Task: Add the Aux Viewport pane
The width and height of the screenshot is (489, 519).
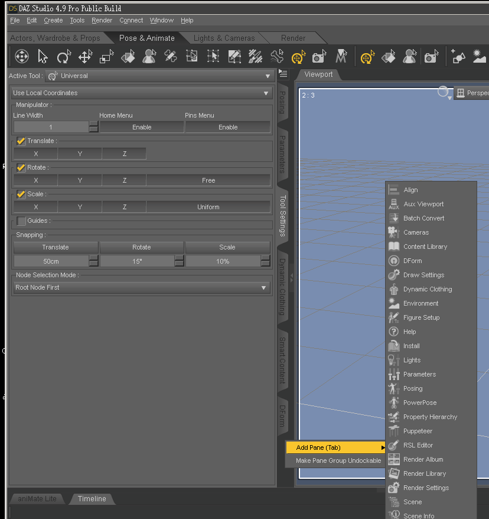Action: (423, 204)
